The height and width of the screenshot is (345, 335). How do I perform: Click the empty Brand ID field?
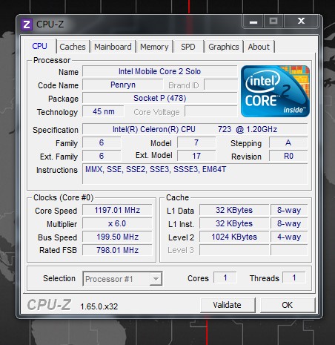[221, 85]
